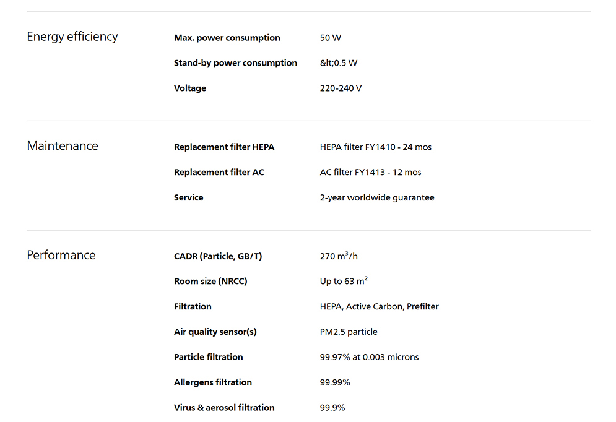Click the Replacement filter AC label
Viewport: 616px width, 422px height.
(x=219, y=173)
